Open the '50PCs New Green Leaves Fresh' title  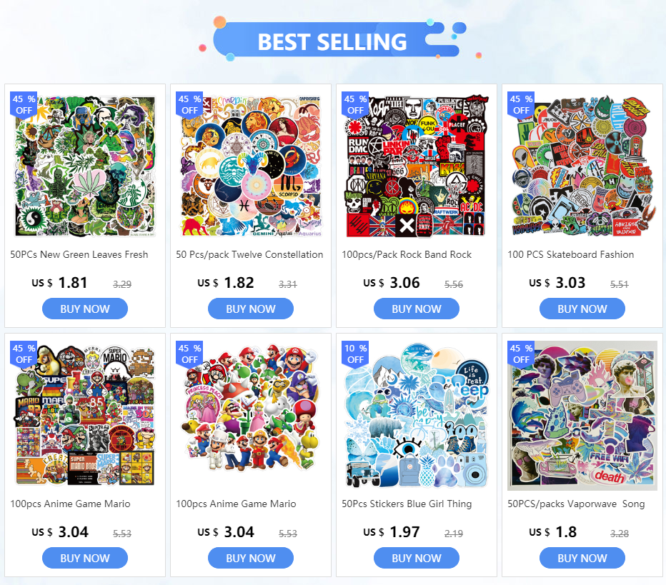(x=79, y=254)
